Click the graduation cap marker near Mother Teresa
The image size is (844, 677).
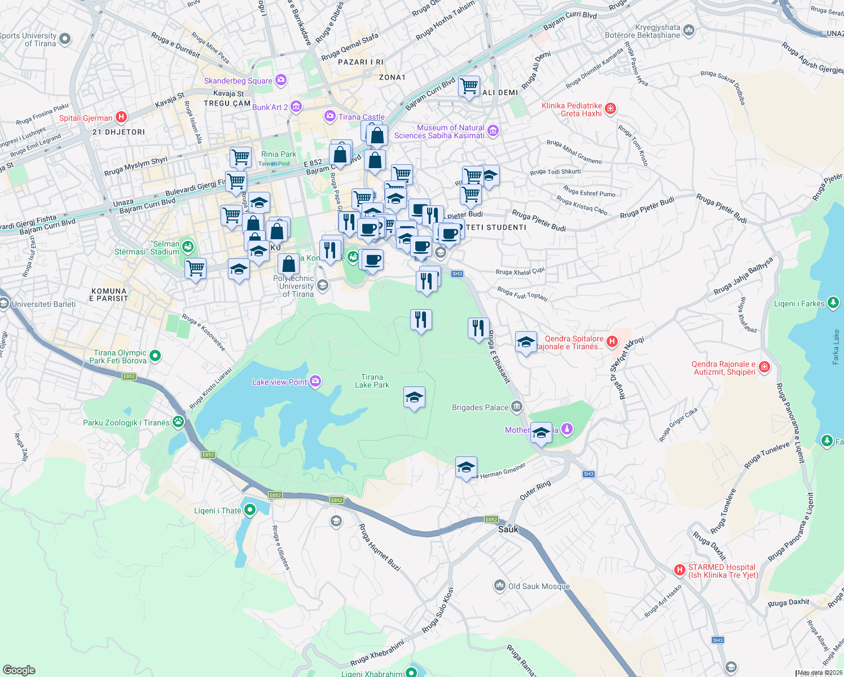[541, 433]
